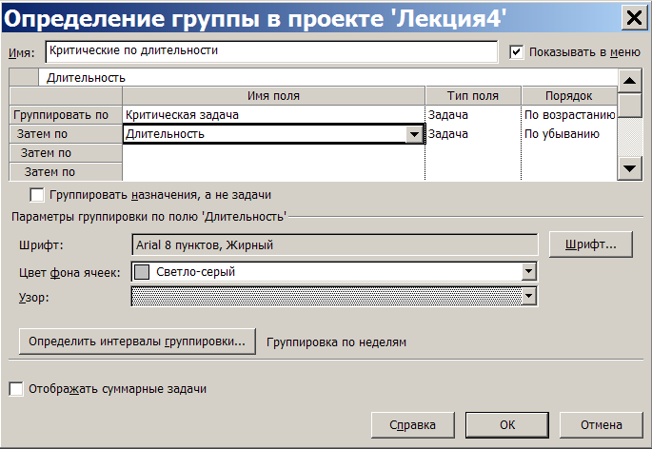Expand the 'Цвет фона ячеек' dropdown
The width and height of the screenshot is (652, 449).
tap(528, 272)
